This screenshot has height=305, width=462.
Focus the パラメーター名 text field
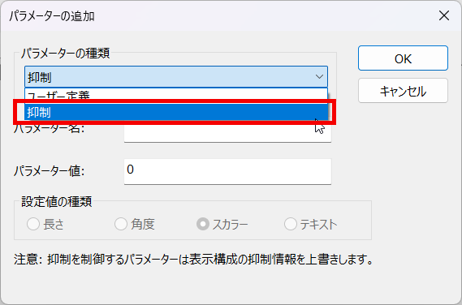227,133
